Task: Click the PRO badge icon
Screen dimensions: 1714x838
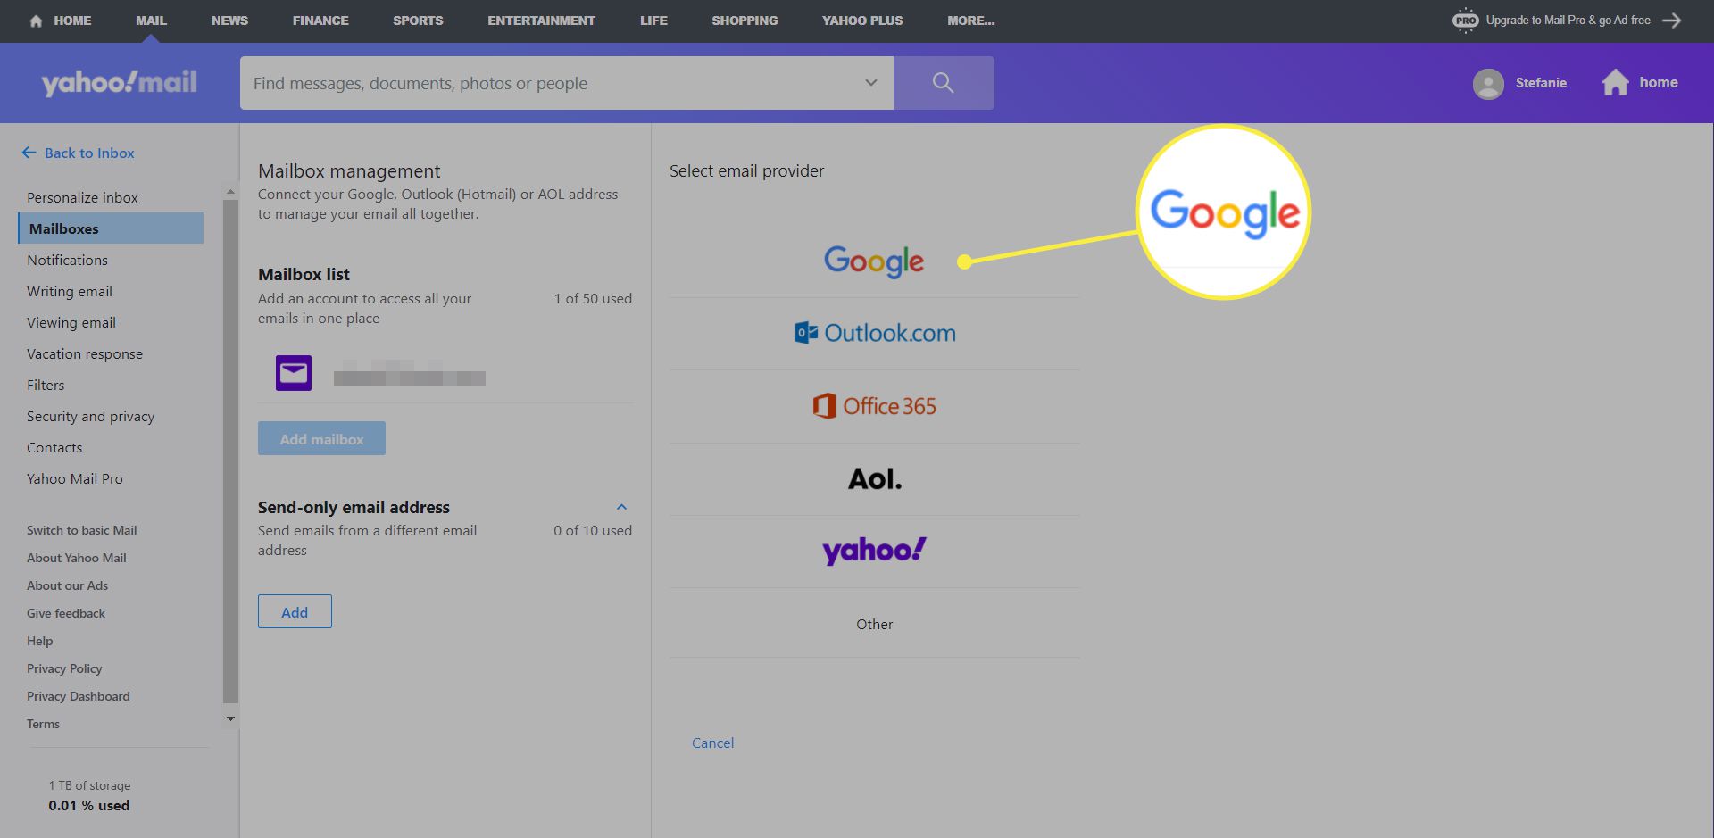Action: click(1465, 20)
